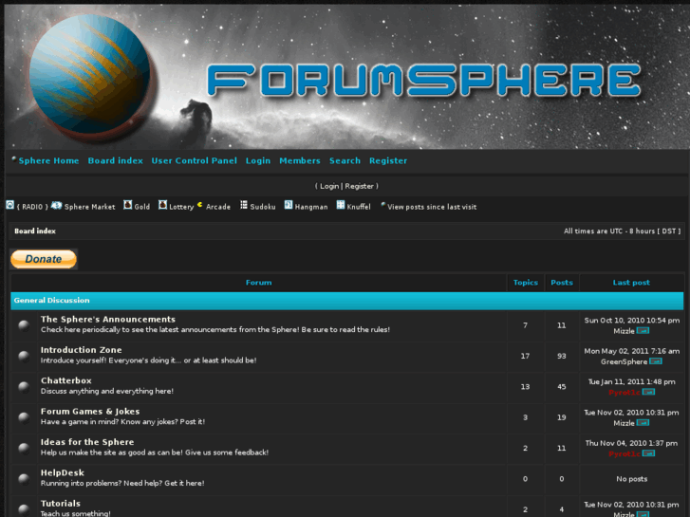
Task: Open User Control Panel
Action: click(x=194, y=160)
